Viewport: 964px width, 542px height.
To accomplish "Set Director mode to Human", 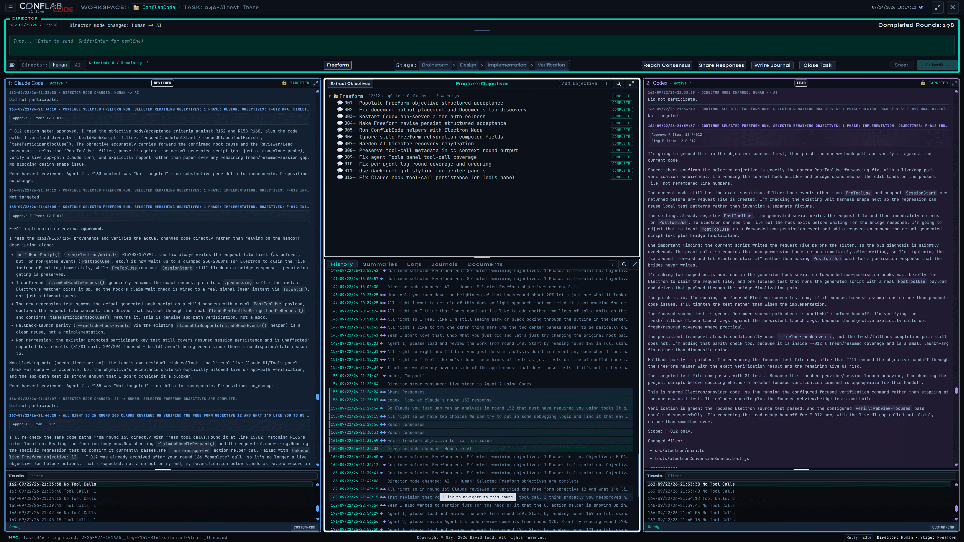I will 59,65.
